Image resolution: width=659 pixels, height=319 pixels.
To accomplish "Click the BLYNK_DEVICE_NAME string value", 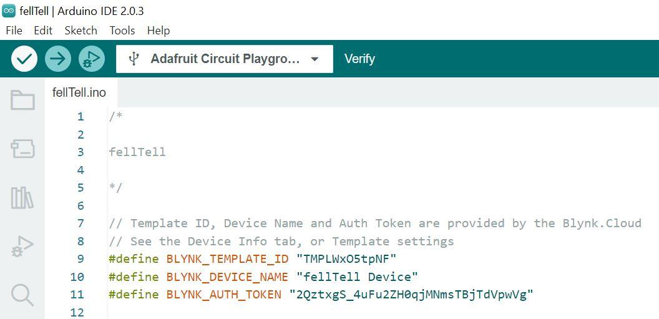I will pos(357,277).
